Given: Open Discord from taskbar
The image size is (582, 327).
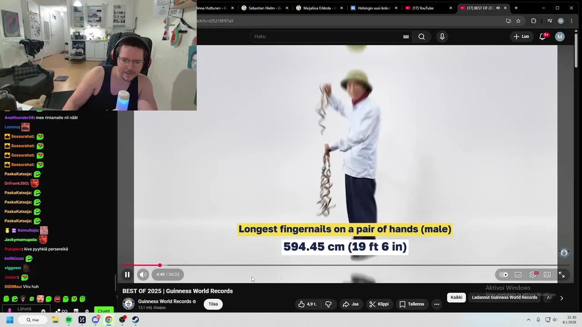Looking at the screenshot, I should (x=95, y=320).
